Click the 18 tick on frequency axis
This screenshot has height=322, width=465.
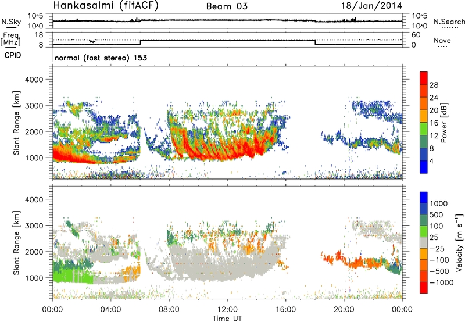click(x=39, y=34)
